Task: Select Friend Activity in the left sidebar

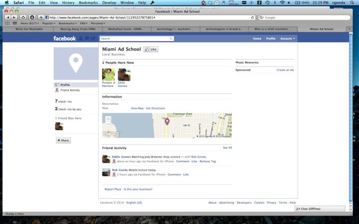Action: 70,90
